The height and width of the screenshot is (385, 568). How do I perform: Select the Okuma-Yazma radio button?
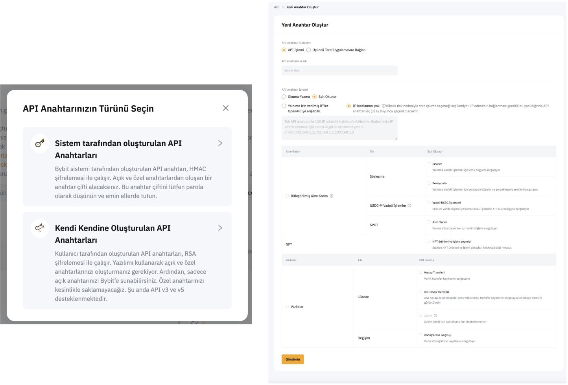coord(284,97)
